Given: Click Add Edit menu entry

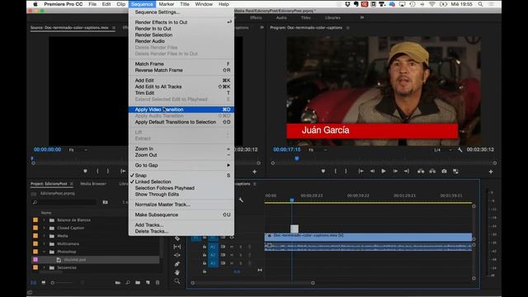Looking at the screenshot, I should click(181, 81).
